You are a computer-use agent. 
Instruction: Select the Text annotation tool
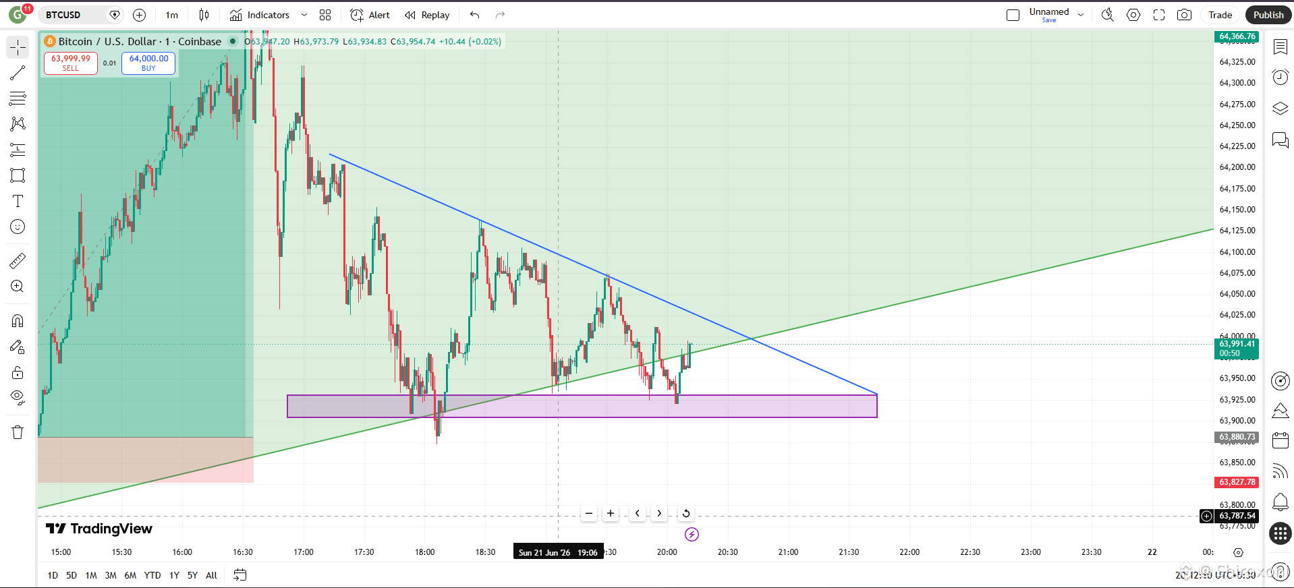[x=18, y=201]
